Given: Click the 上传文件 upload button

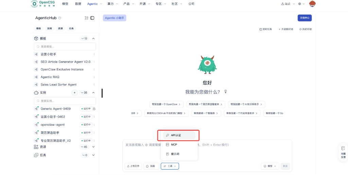Looking at the screenshot, I should (x=133, y=166).
